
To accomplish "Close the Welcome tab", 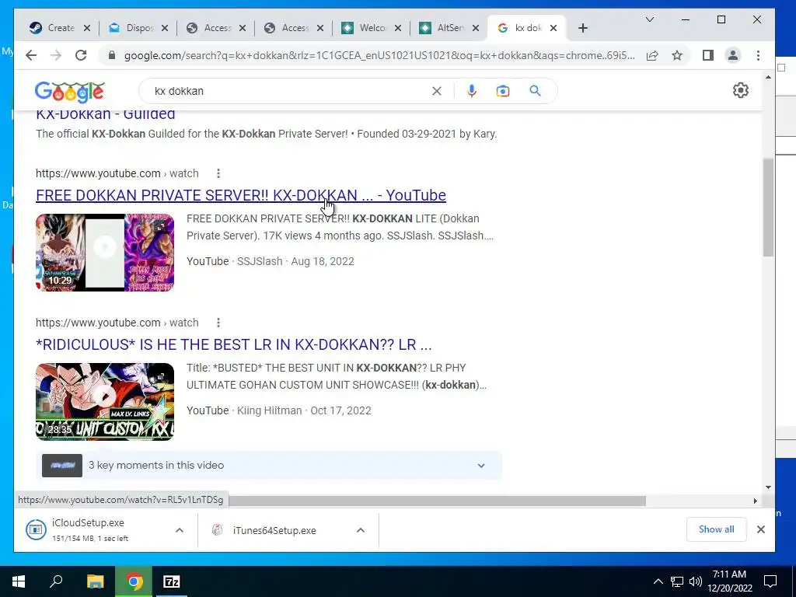I will [x=398, y=28].
